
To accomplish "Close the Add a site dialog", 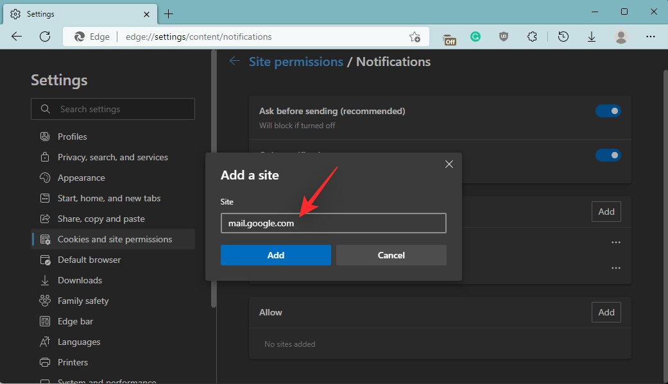I will coord(449,164).
